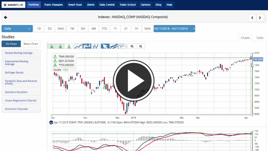Select the Below-Chart studies toggle

tap(31, 44)
